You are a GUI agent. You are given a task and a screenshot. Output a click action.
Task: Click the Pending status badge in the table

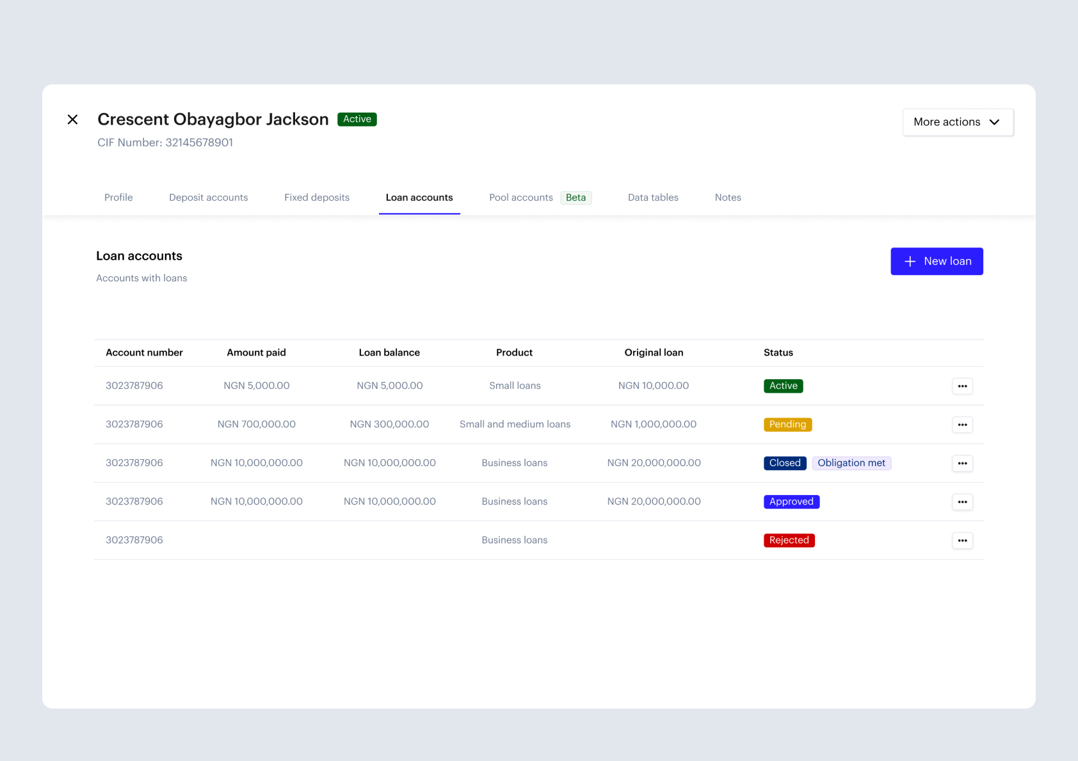click(x=787, y=424)
